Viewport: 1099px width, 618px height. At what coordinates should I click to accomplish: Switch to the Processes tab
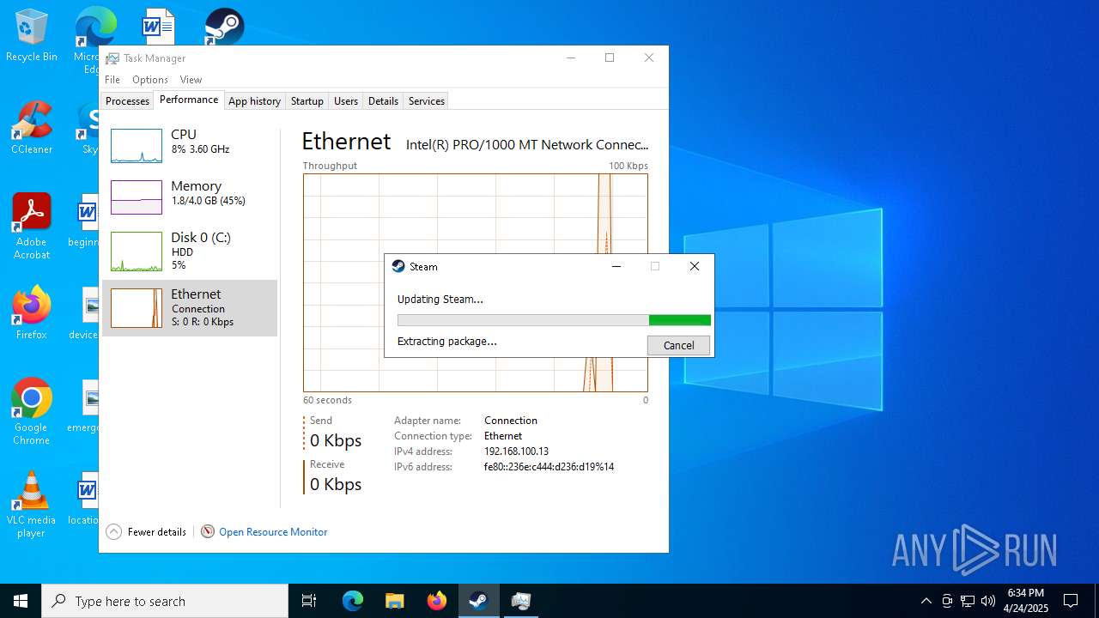pos(127,101)
